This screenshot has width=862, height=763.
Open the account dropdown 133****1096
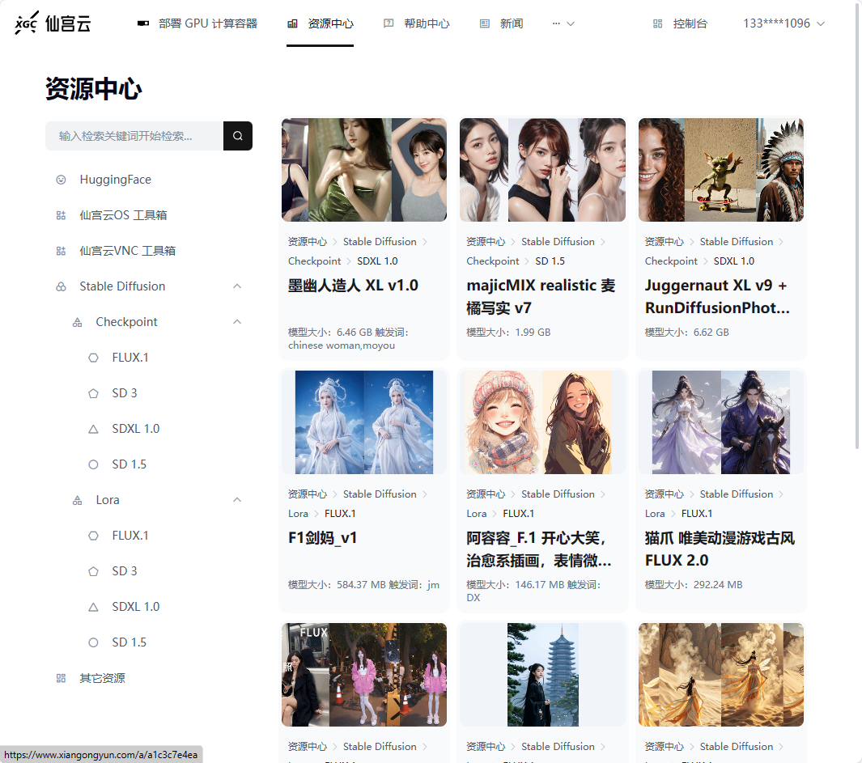[x=783, y=23]
